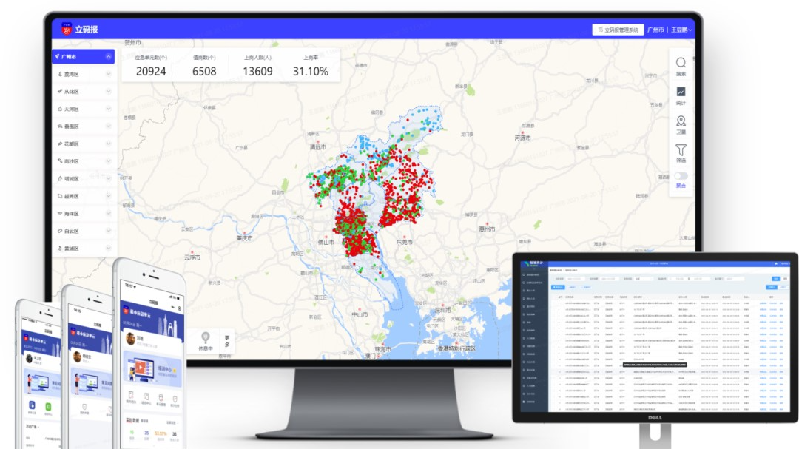Open the 王显鹏 user dropdown
This screenshot has width=799, height=449.
tap(681, 30)
